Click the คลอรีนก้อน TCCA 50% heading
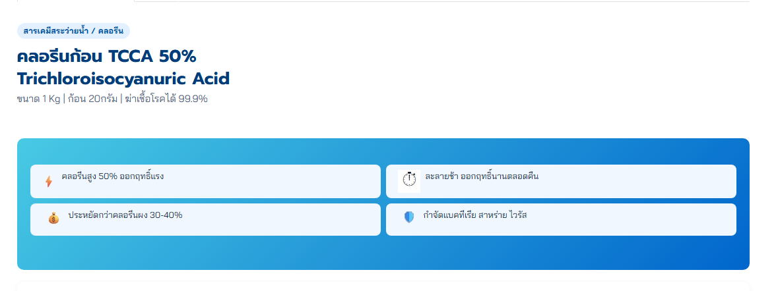The image size is (778, 291). coord(107,57)
